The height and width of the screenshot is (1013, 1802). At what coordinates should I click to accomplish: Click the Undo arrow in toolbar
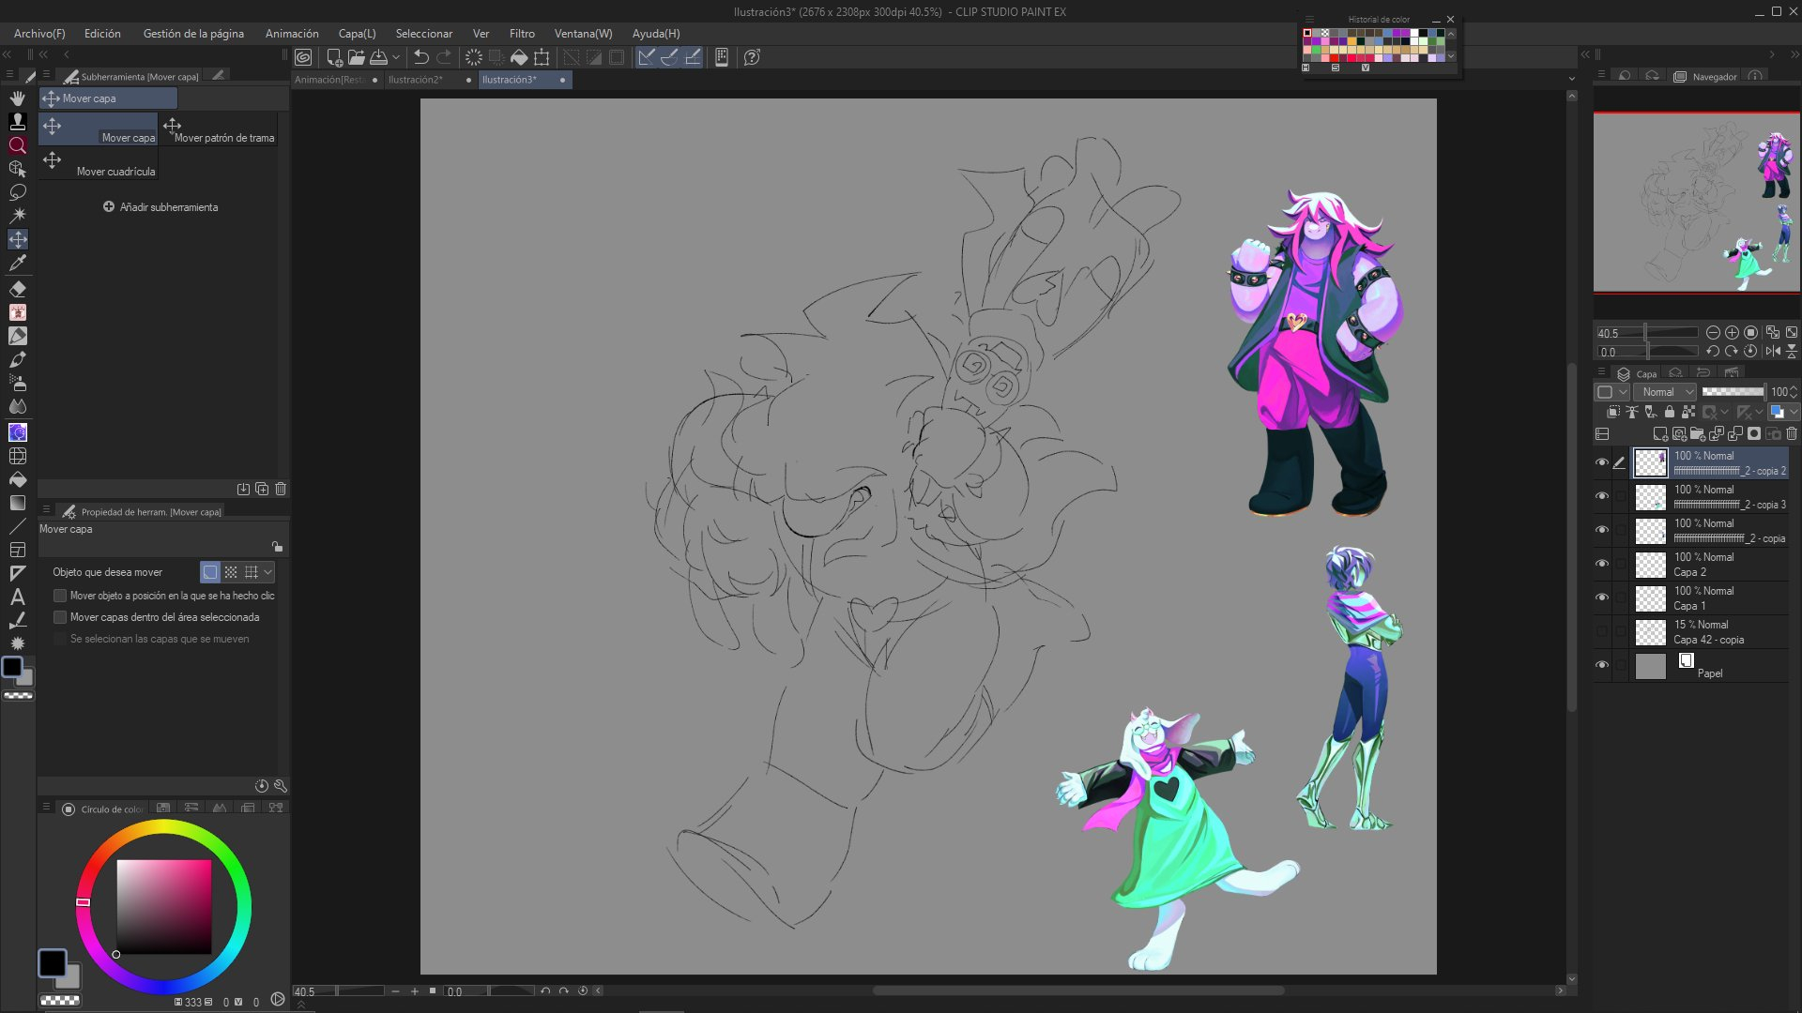(x=421, y=57)
